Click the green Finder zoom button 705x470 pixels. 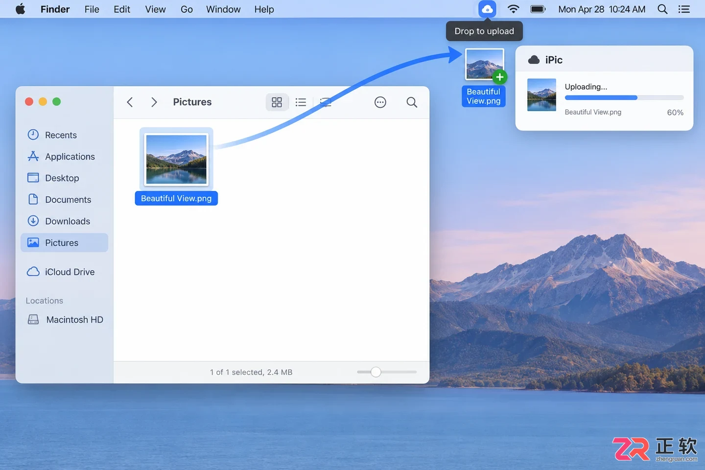click(56, 101)
